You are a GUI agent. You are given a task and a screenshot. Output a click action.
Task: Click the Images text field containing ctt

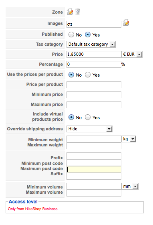94,24
